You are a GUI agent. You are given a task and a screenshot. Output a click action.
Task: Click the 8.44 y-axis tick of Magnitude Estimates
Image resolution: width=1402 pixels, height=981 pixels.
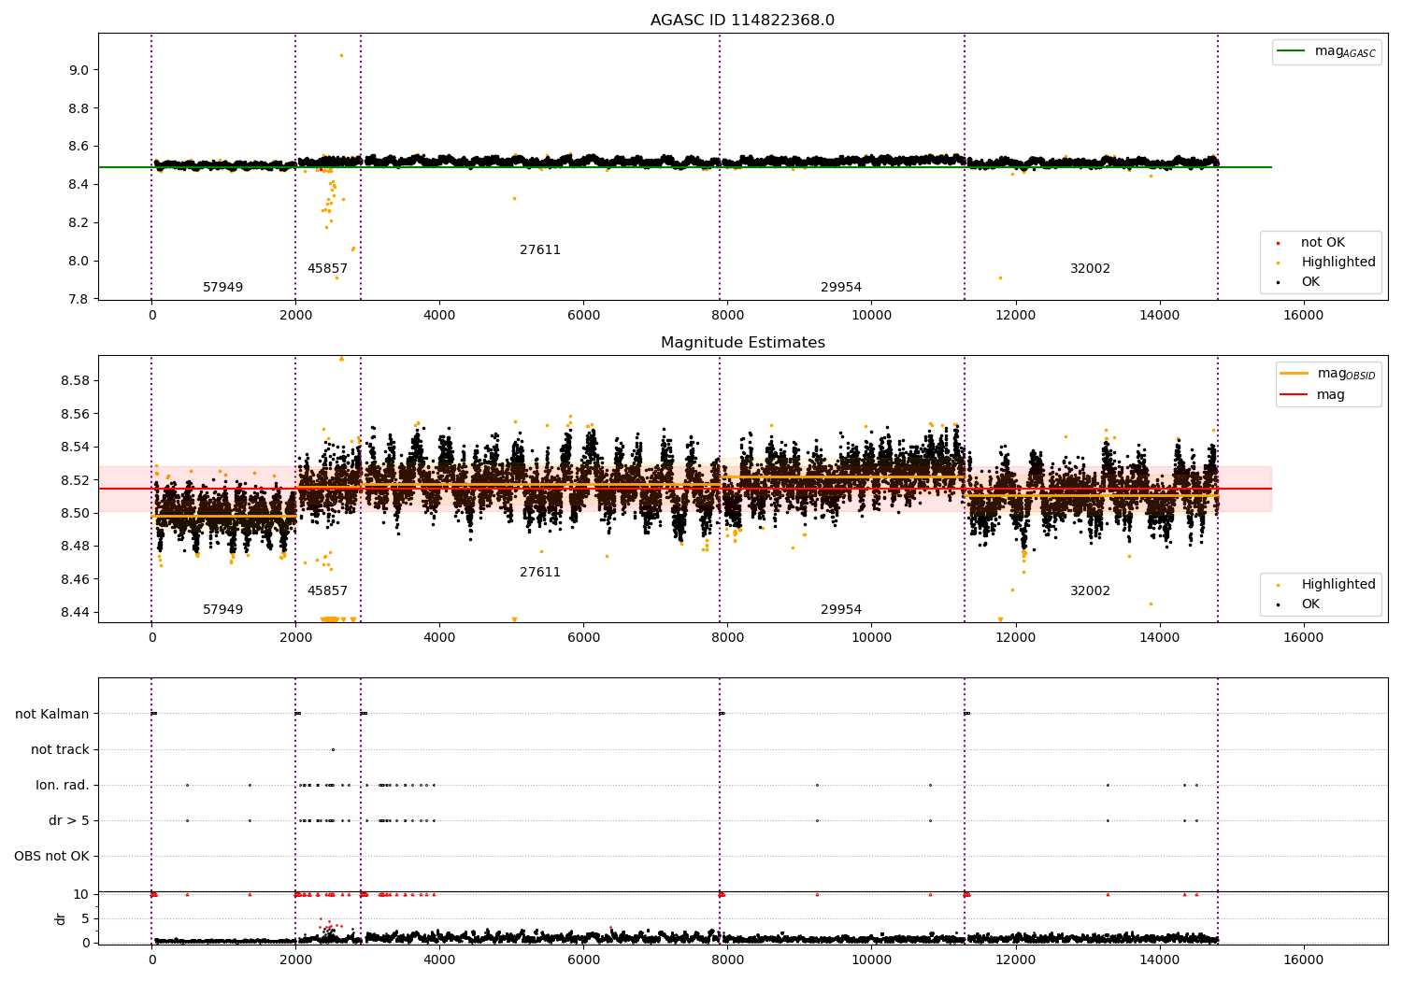click(x=75, y=613)
